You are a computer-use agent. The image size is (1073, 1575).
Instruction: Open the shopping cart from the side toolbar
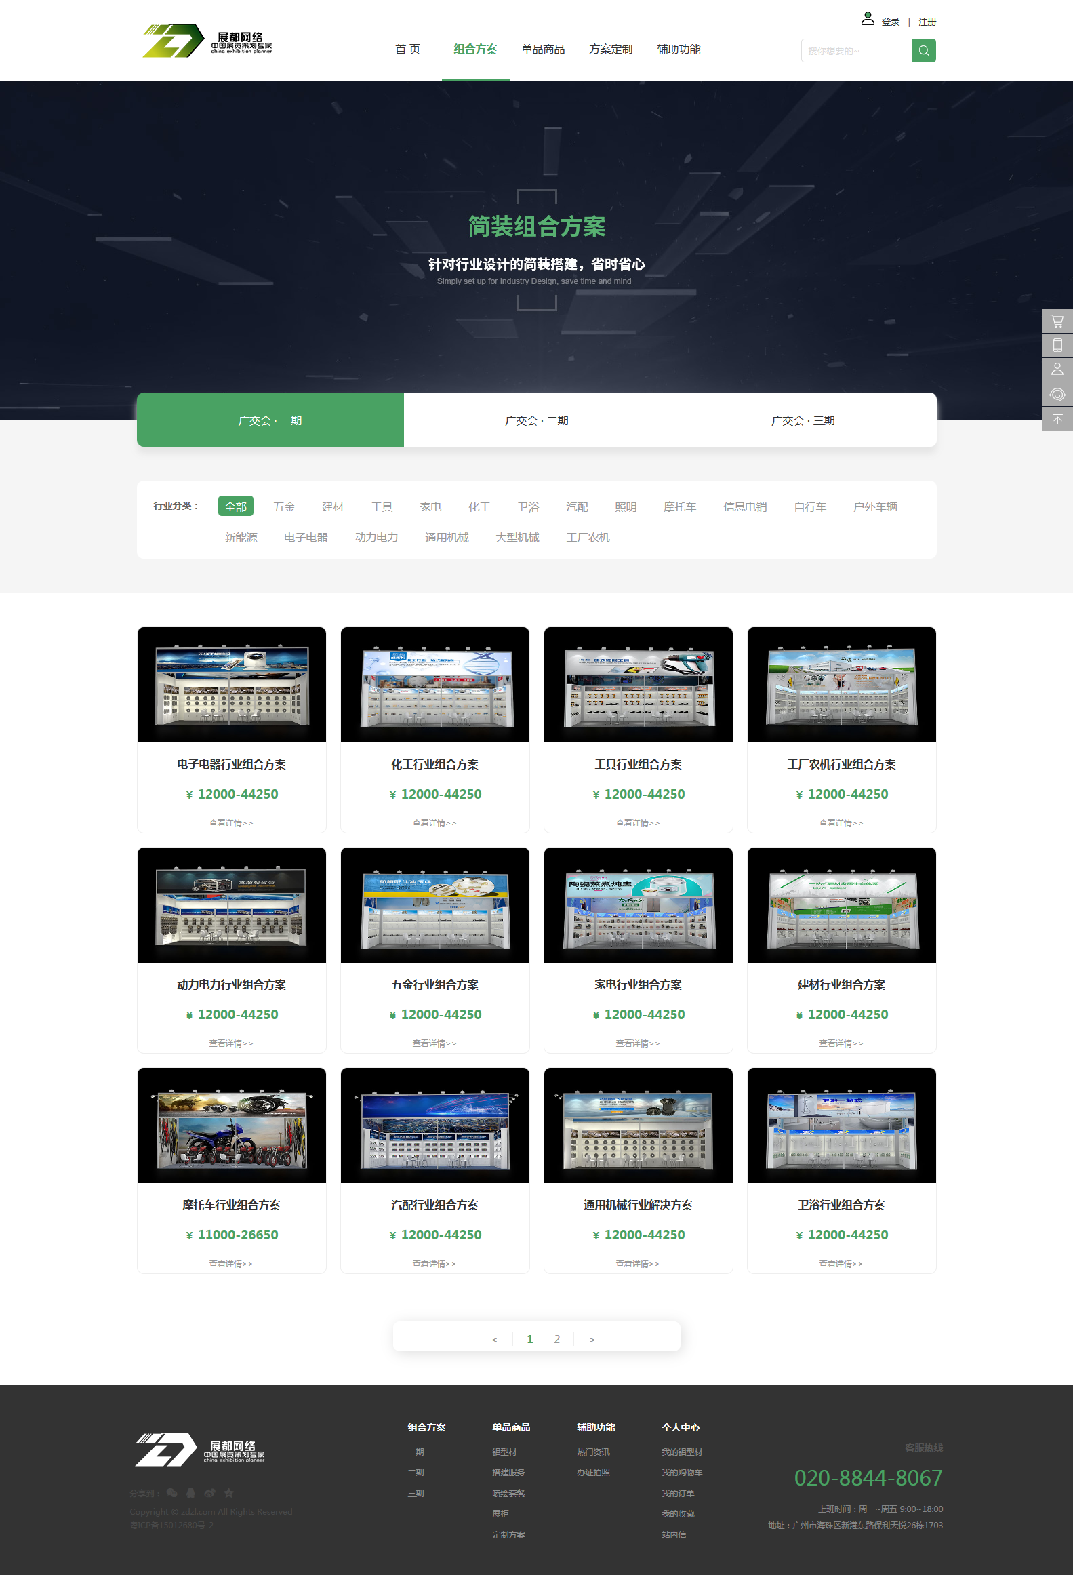click(1057, 321)
